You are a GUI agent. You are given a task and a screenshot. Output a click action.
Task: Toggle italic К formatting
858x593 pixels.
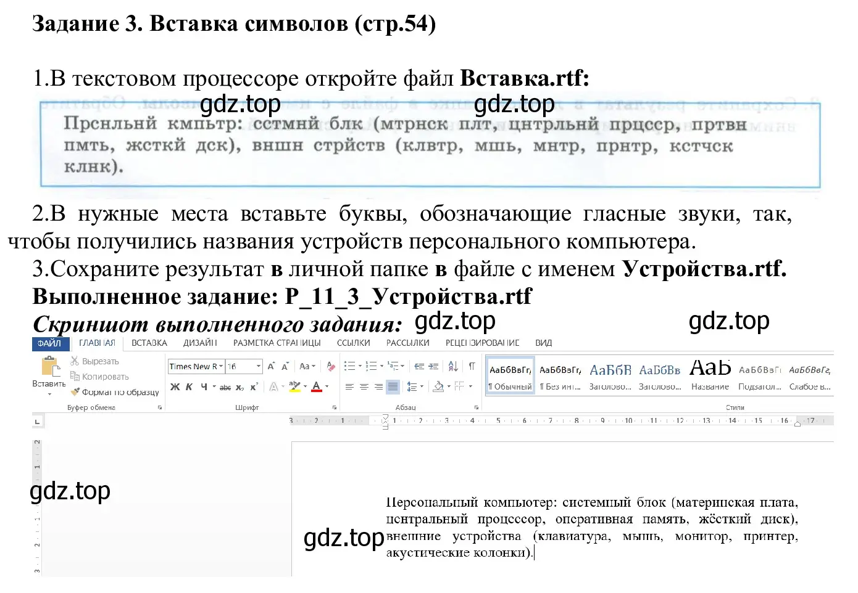click(189, 387)
